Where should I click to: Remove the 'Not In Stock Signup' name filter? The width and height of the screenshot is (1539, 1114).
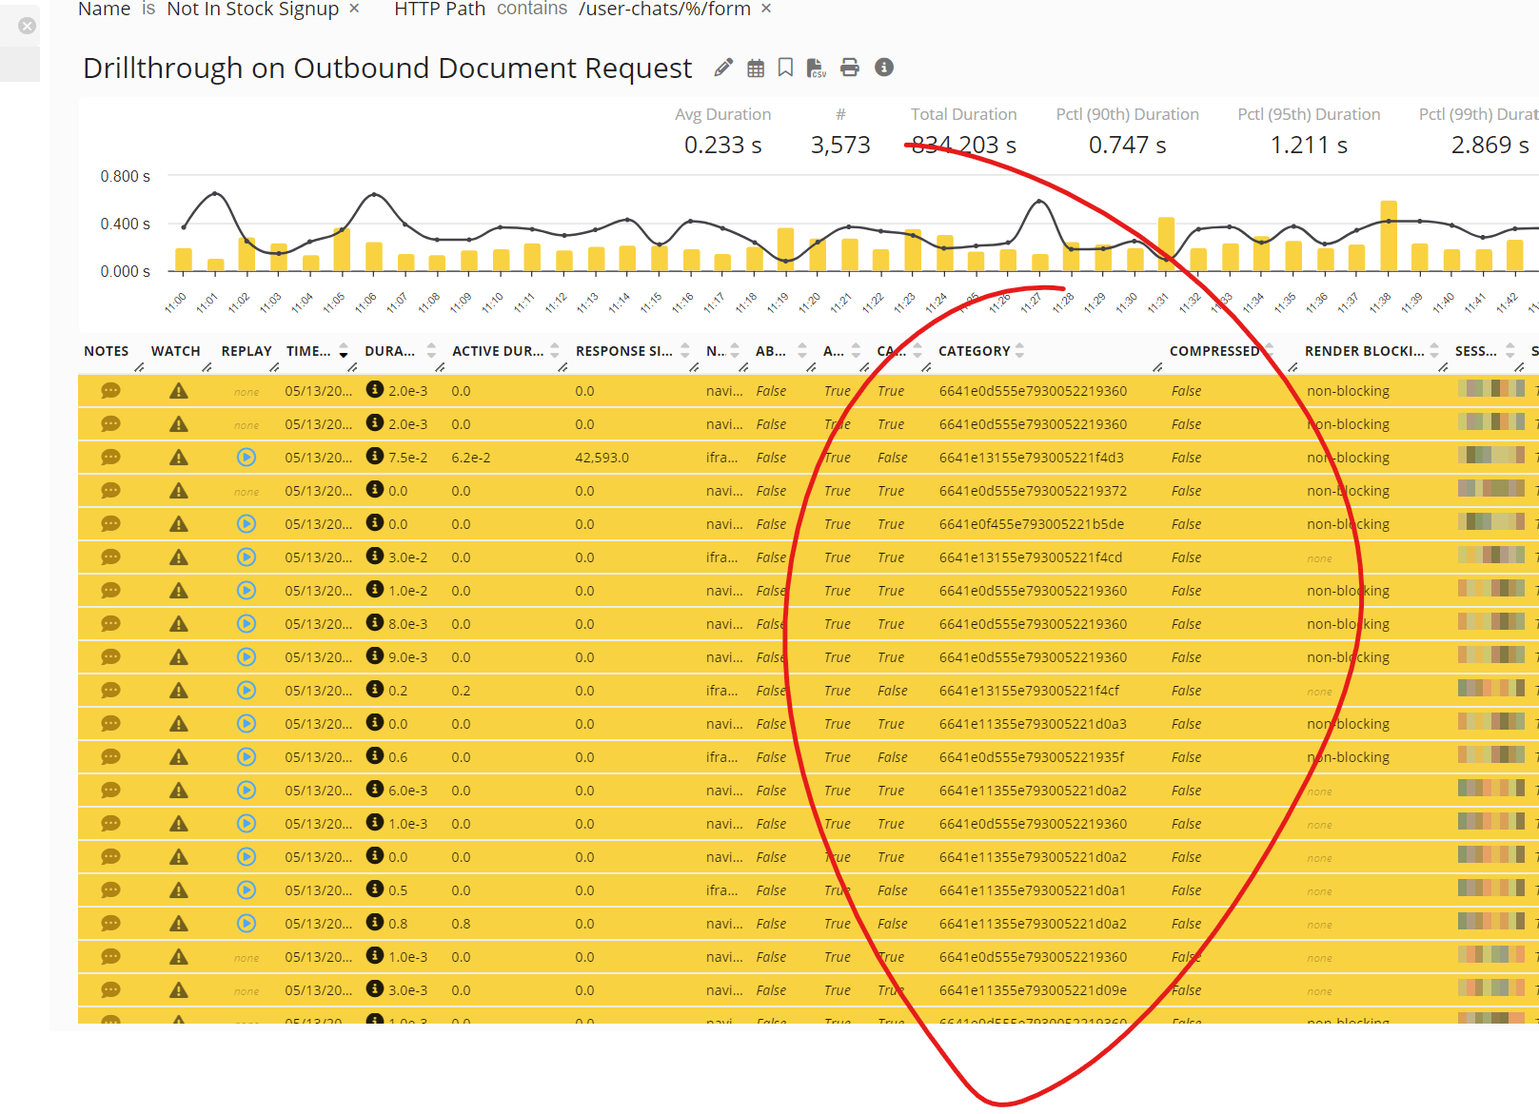(354, 9)
